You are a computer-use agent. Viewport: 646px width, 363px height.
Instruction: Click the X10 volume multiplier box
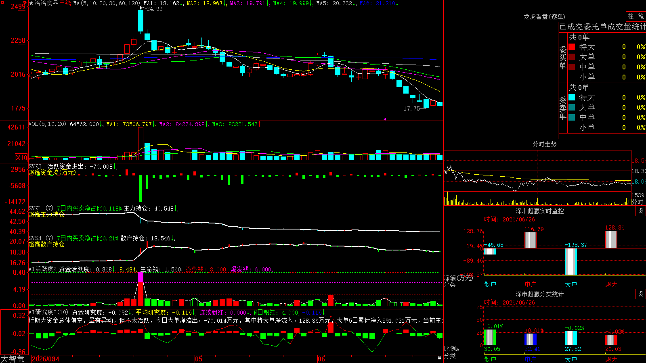pos(21,158)
